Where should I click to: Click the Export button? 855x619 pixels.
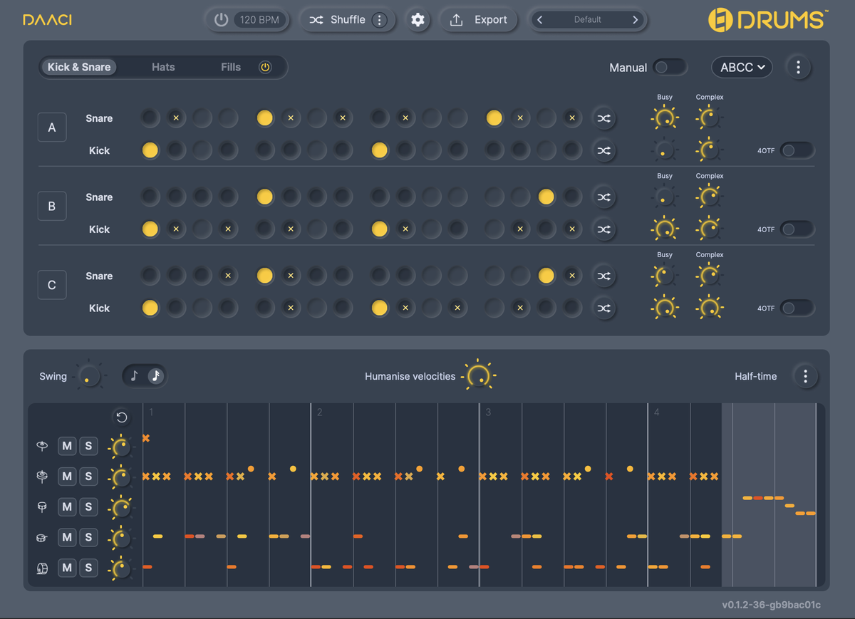[x=478, y=20]
